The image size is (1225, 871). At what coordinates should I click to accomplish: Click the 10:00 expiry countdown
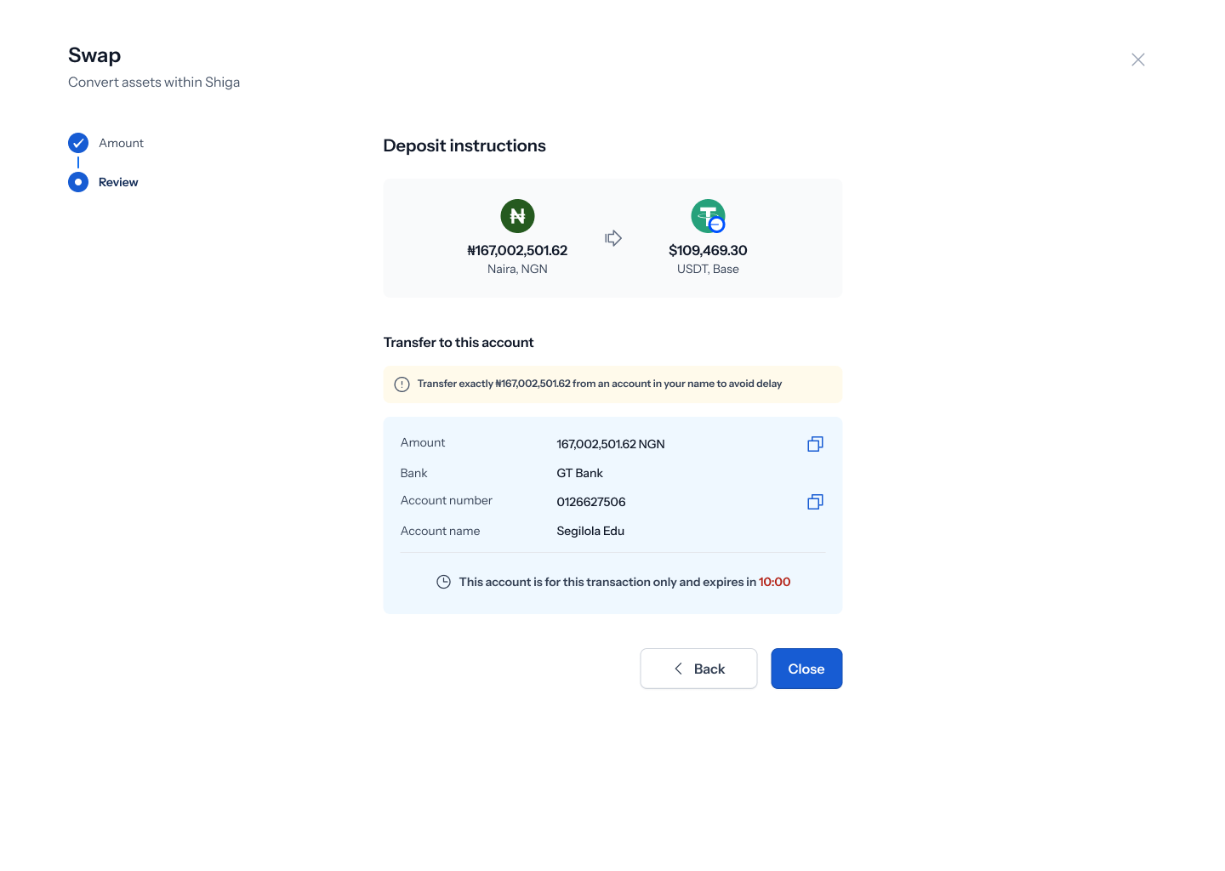[775, 582]
